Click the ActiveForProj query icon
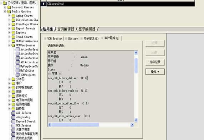The width and height of the screenshot is (204, 140). click(x=17, y=50)
